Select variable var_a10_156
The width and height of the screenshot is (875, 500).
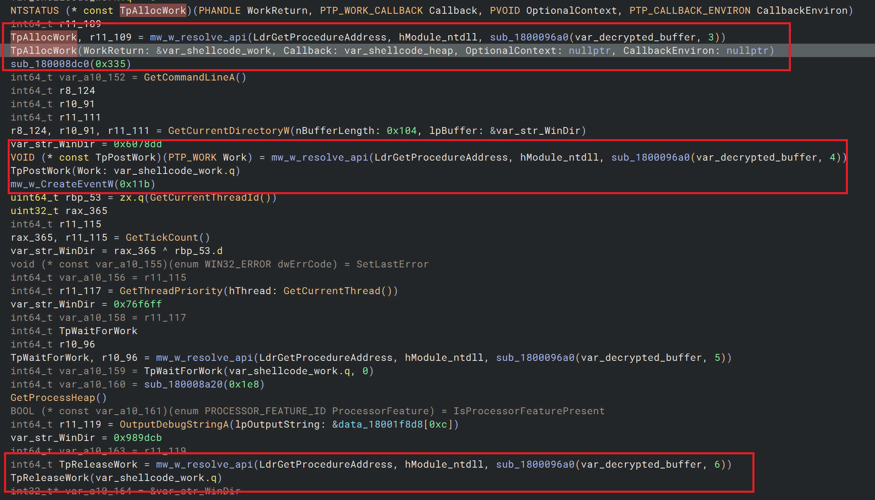(92, 278)
